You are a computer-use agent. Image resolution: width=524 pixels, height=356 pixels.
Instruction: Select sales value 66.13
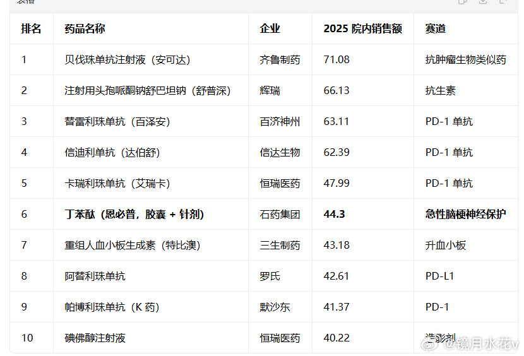(336, 91)
